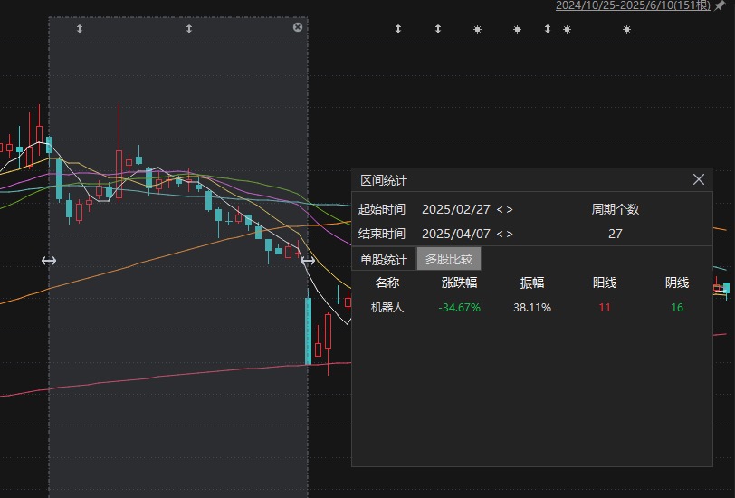Click the leftmost double-arrow marker in the shaded interval
Screen dimensions: 735x498
pos(80,29)
